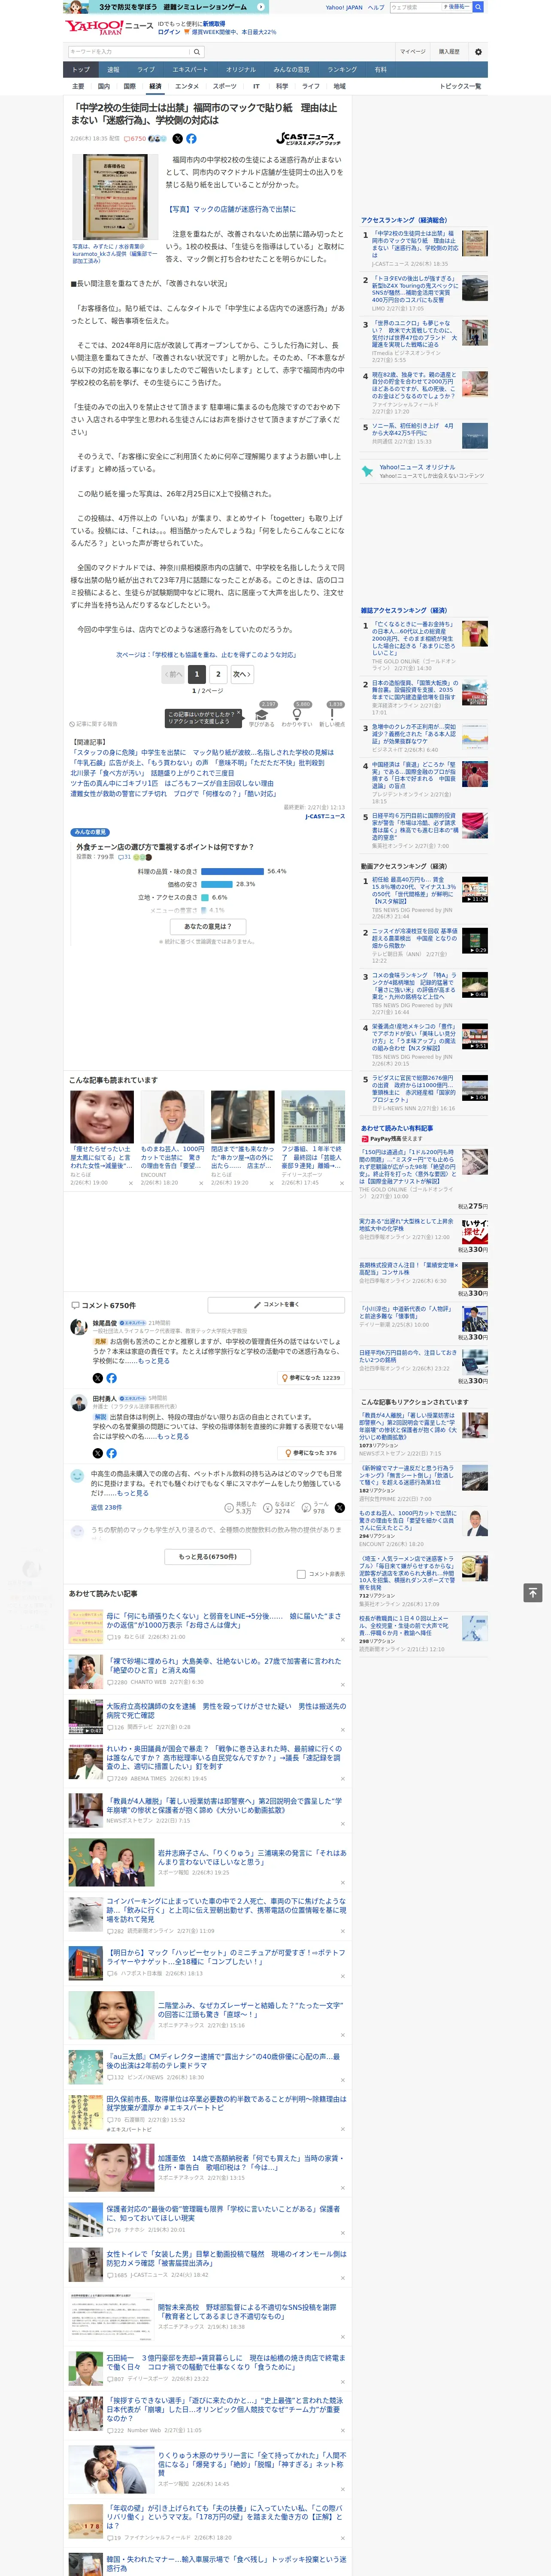The width and height of the screenshot is (551, 2576).
Task: Share article on X below headline
Action: 178,139
